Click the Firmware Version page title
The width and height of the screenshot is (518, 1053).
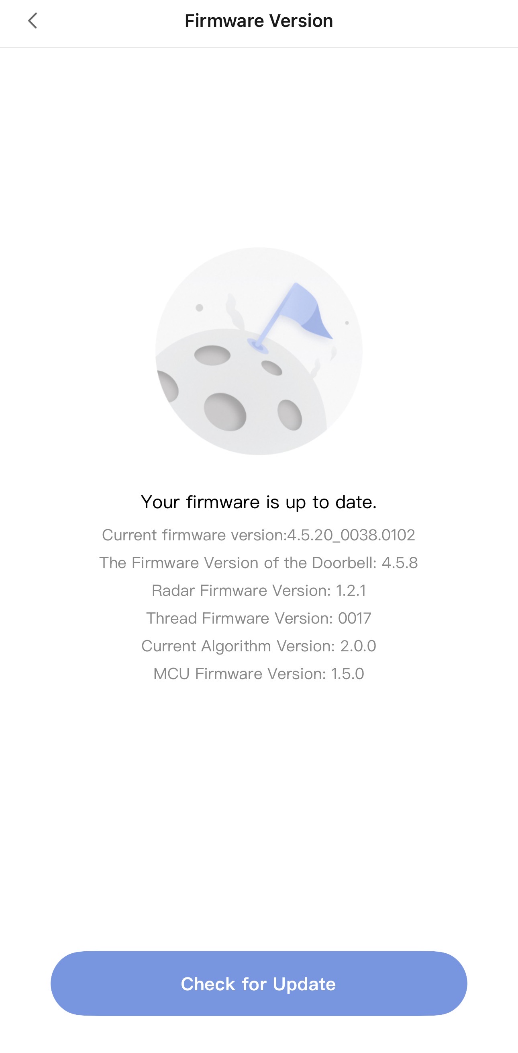[x=259, y=21]
